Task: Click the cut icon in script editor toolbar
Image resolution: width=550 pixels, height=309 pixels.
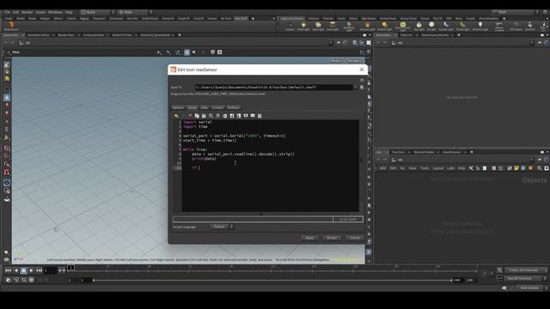Action: click(190, 116)
